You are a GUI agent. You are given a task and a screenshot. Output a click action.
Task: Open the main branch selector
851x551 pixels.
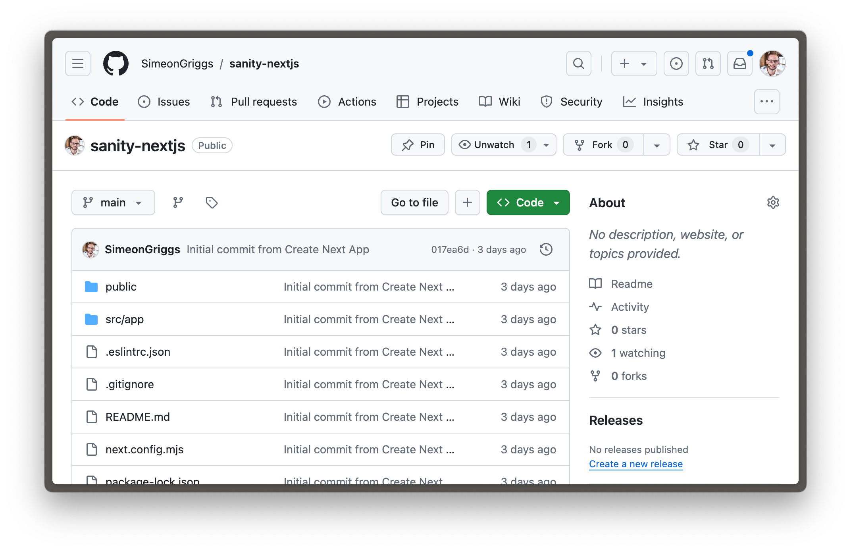tap(113, 202)
